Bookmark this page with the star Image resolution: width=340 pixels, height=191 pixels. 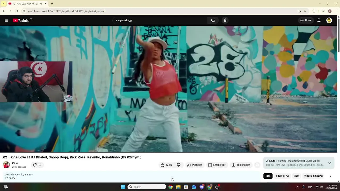pos(305,11)
